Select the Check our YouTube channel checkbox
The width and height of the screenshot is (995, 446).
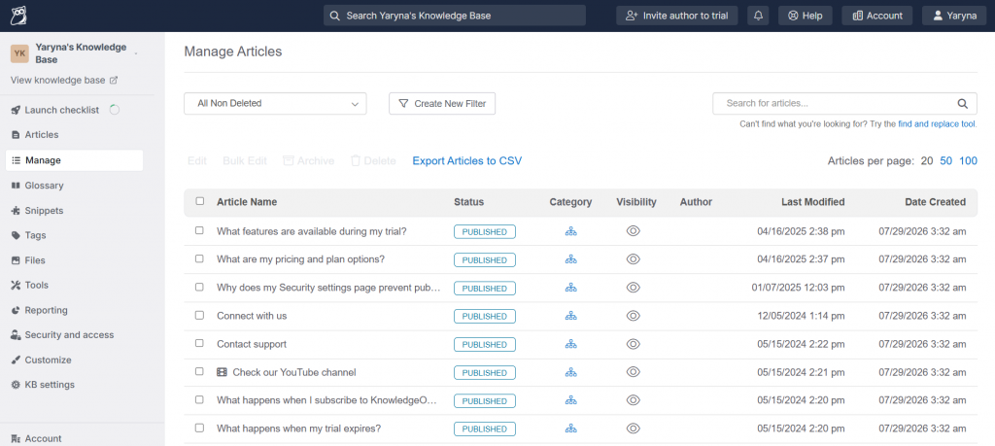(x=199, y=372)
